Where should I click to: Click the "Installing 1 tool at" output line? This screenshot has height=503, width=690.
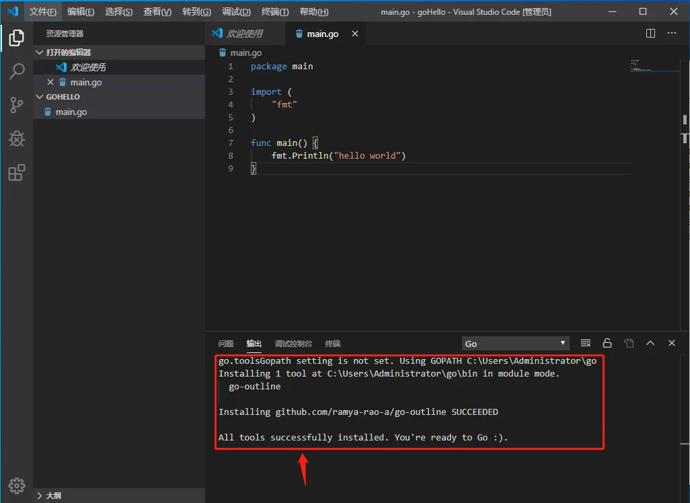click(x=389, y=374)
